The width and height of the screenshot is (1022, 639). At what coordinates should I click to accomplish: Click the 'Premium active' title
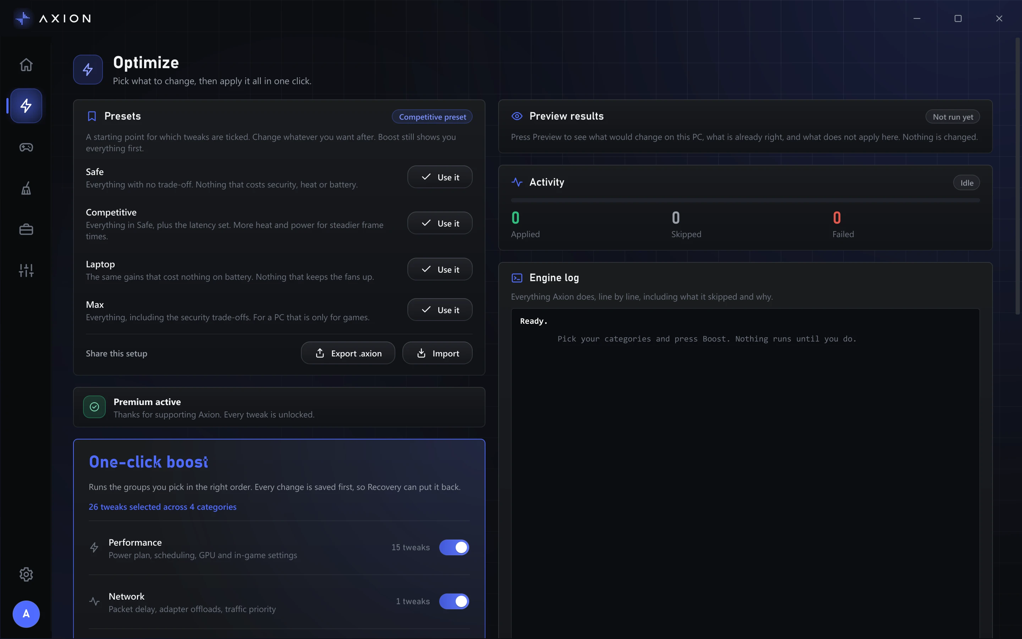click(x=147, y=402)
